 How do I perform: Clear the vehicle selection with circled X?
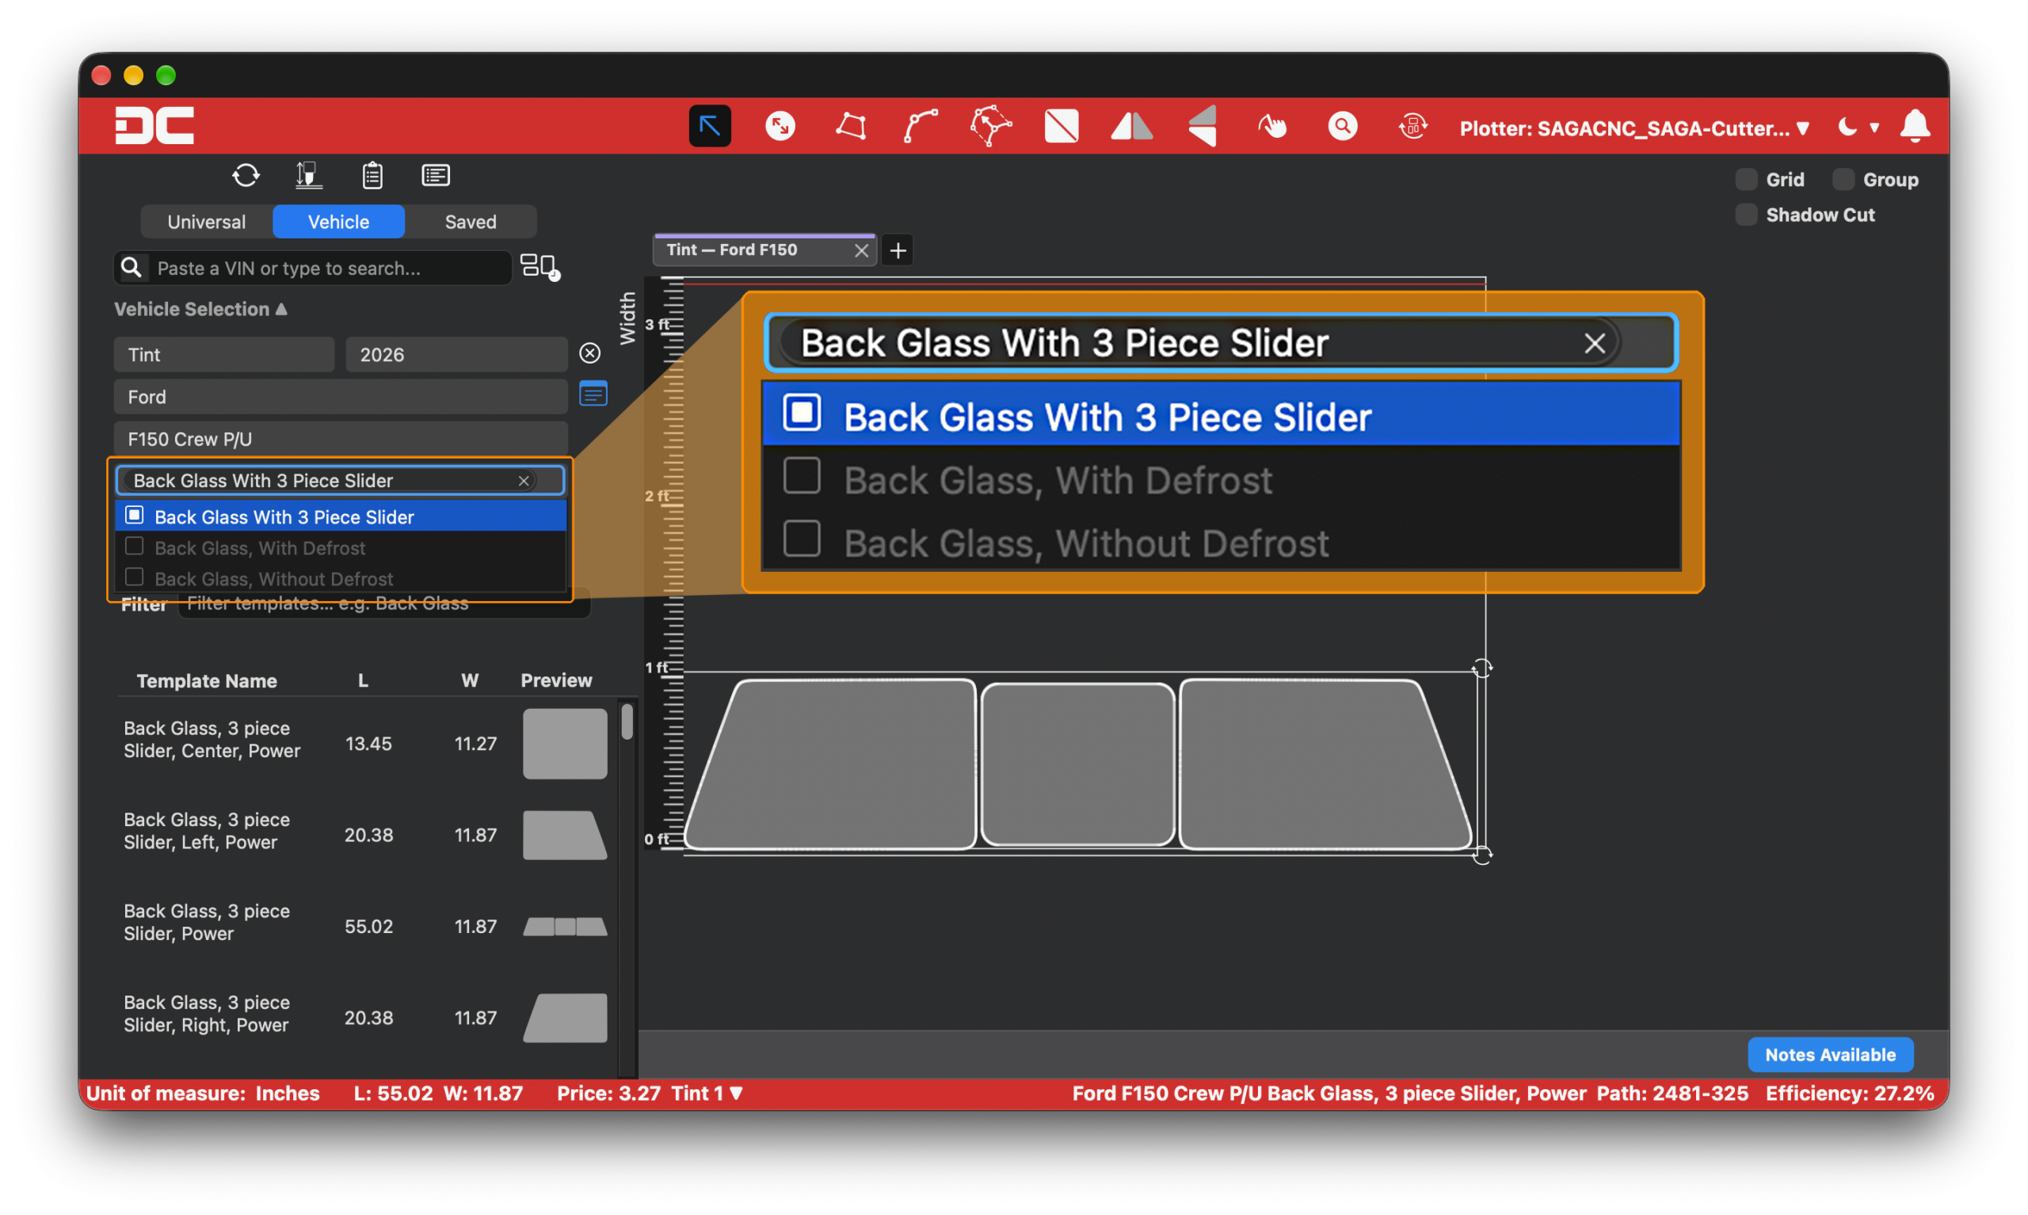589,353
